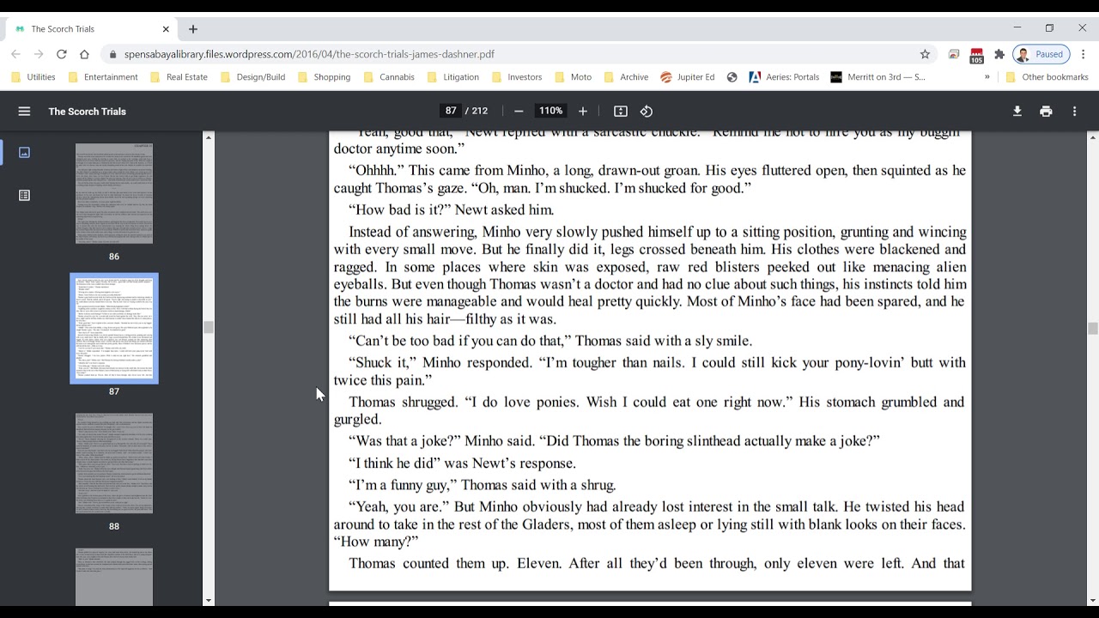The height and width of the screenshot is (618, 1099).
Task: Click the thumbnail panel scroll up arrow
Action: pos(208,136)
